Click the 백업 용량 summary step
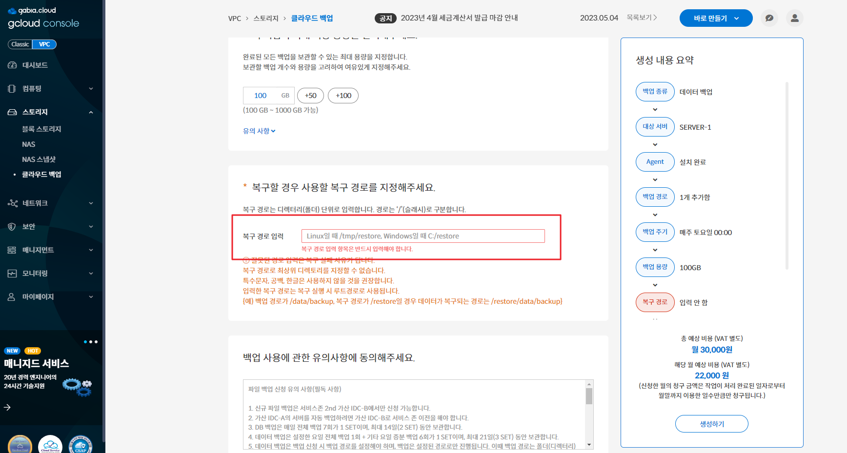Image resolution: width=847 pixels, height=453 pixels. click(655, 267)
